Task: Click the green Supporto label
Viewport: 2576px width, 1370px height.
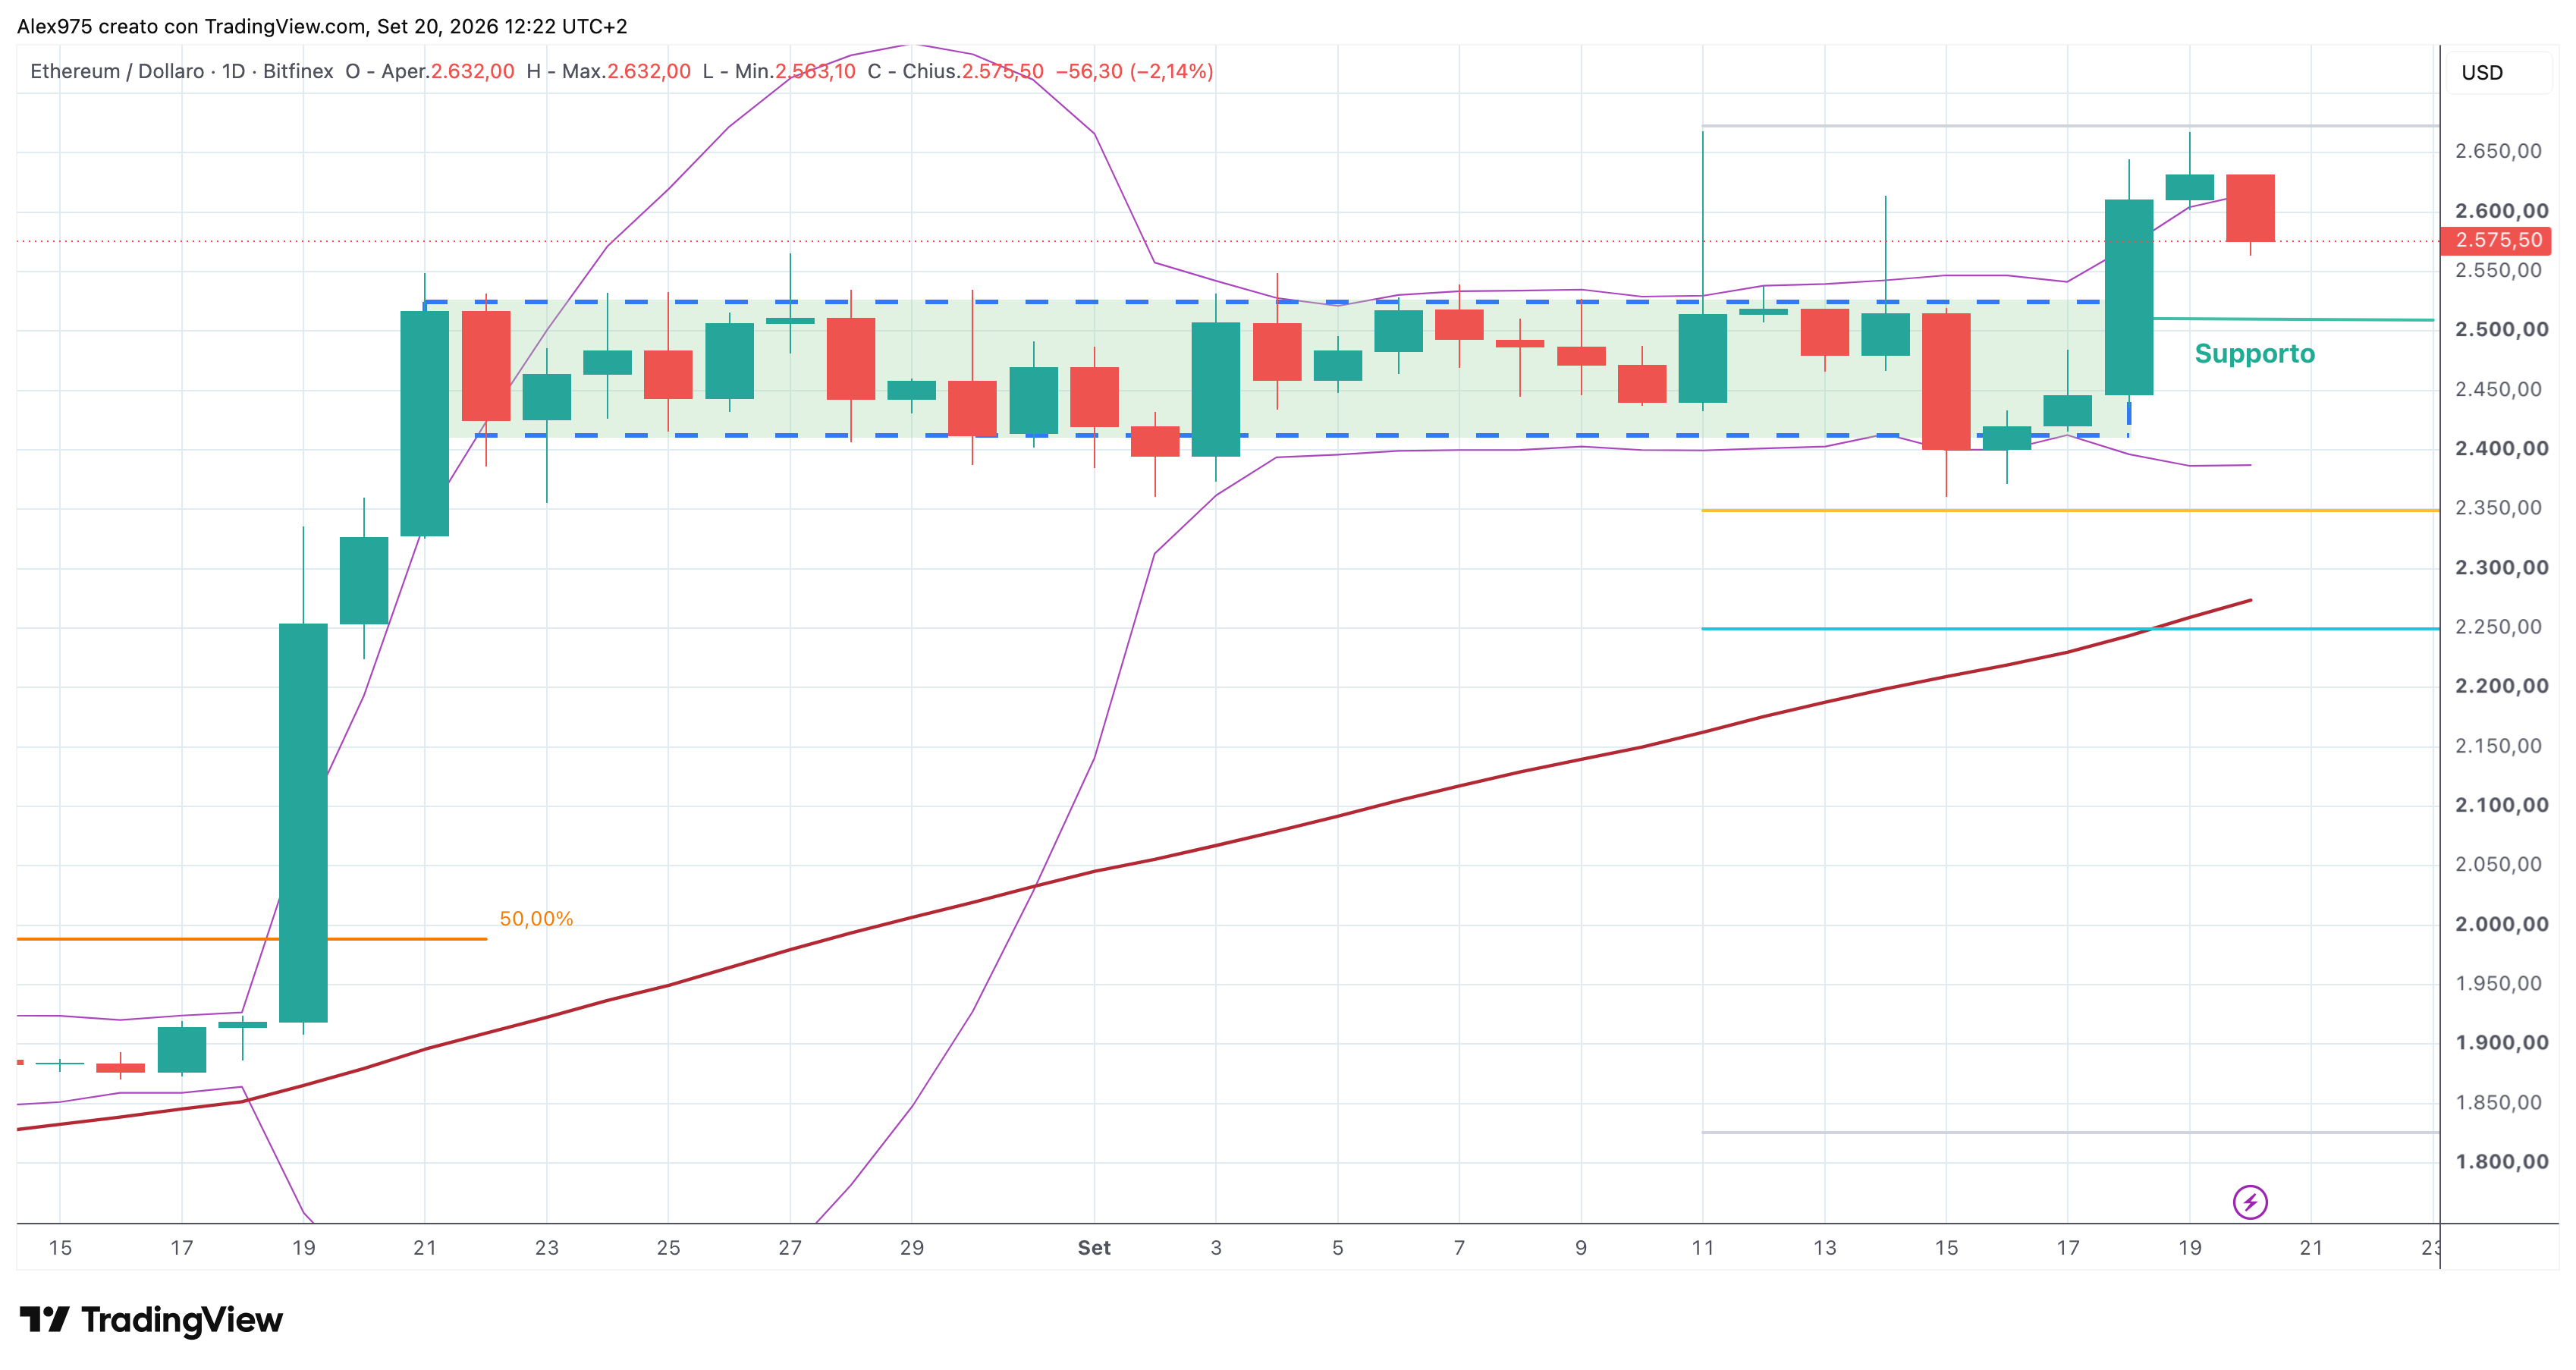Action: tap(2255, 354)
